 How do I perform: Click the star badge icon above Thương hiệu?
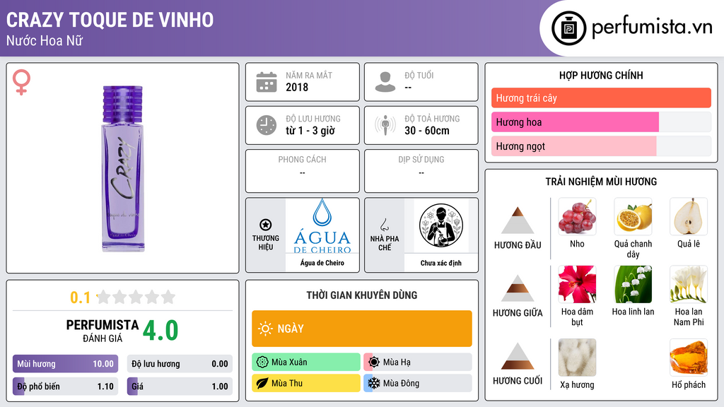[x=266, y=225]
